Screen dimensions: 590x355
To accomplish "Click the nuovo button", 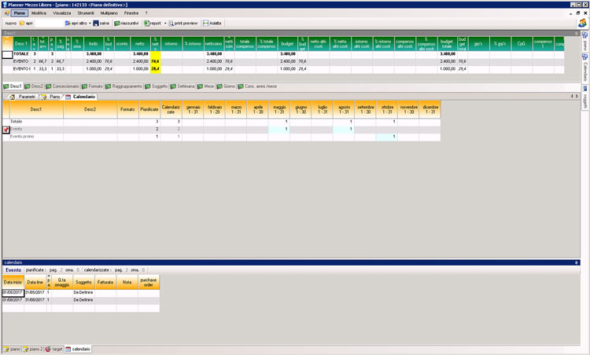I will [10, 24].
